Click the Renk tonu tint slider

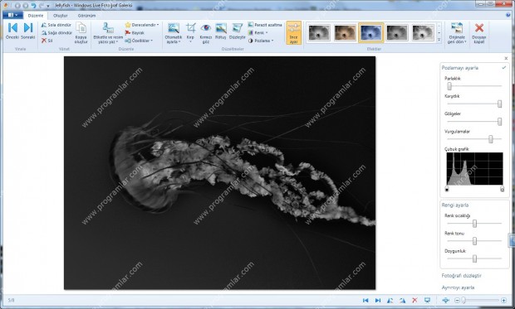tap(474, 241)
